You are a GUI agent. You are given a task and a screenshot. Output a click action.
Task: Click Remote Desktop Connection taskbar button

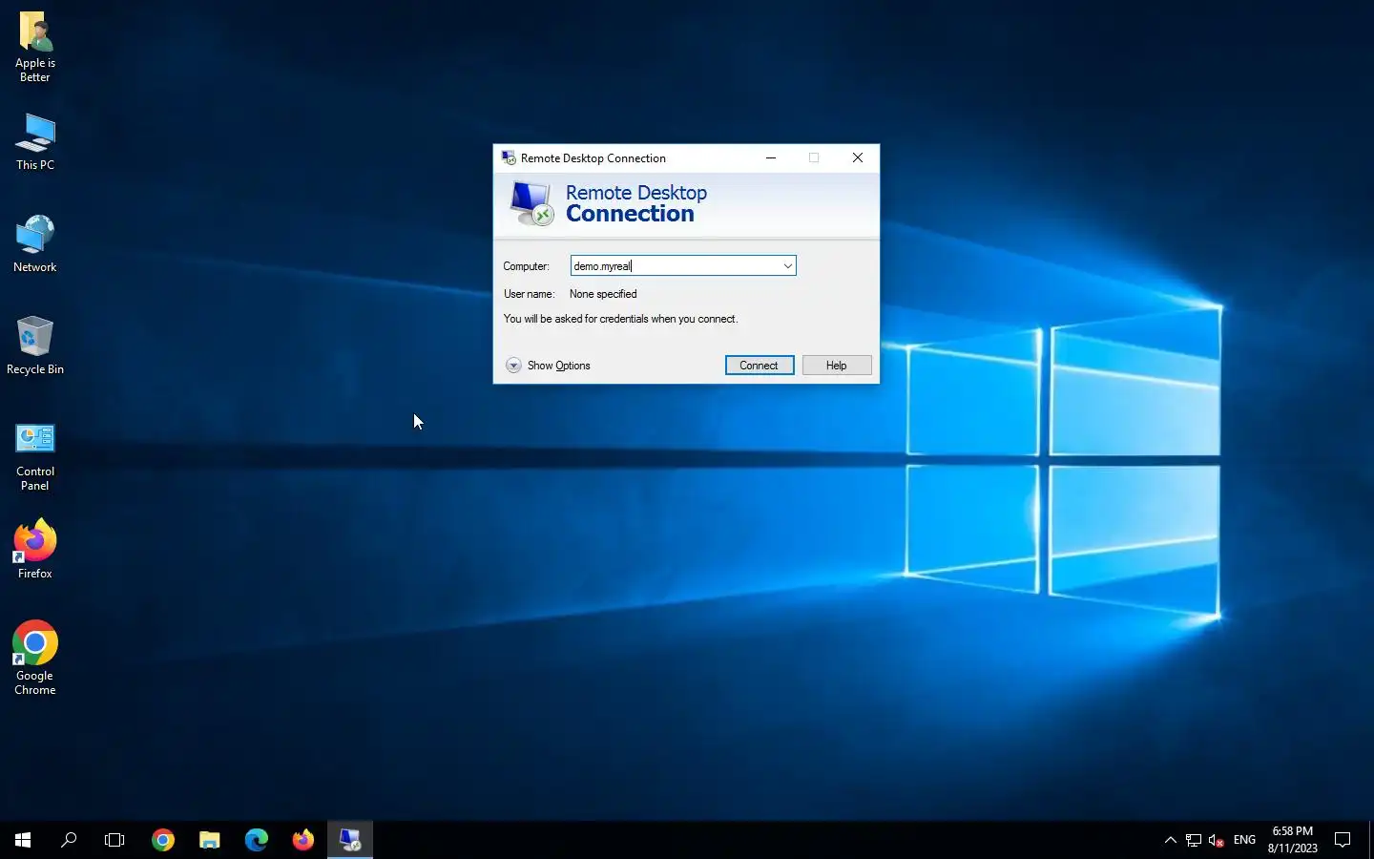click(x=350, y=840)
